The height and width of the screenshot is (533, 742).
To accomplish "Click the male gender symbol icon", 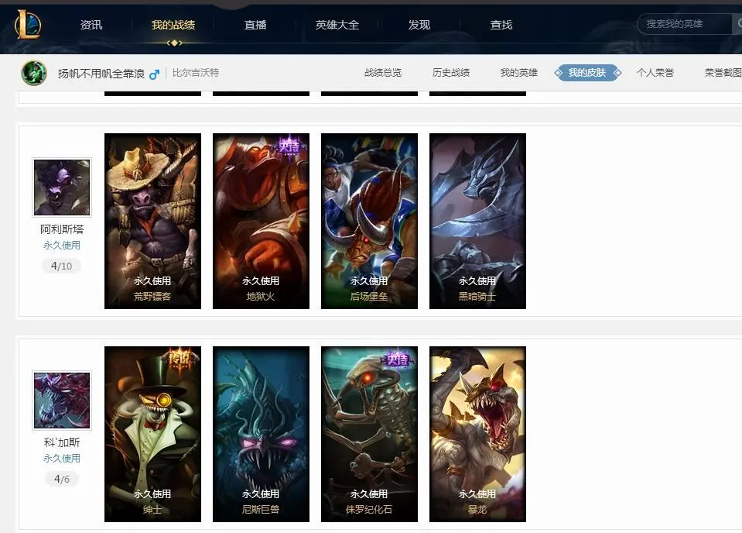I will coord(154,74).
